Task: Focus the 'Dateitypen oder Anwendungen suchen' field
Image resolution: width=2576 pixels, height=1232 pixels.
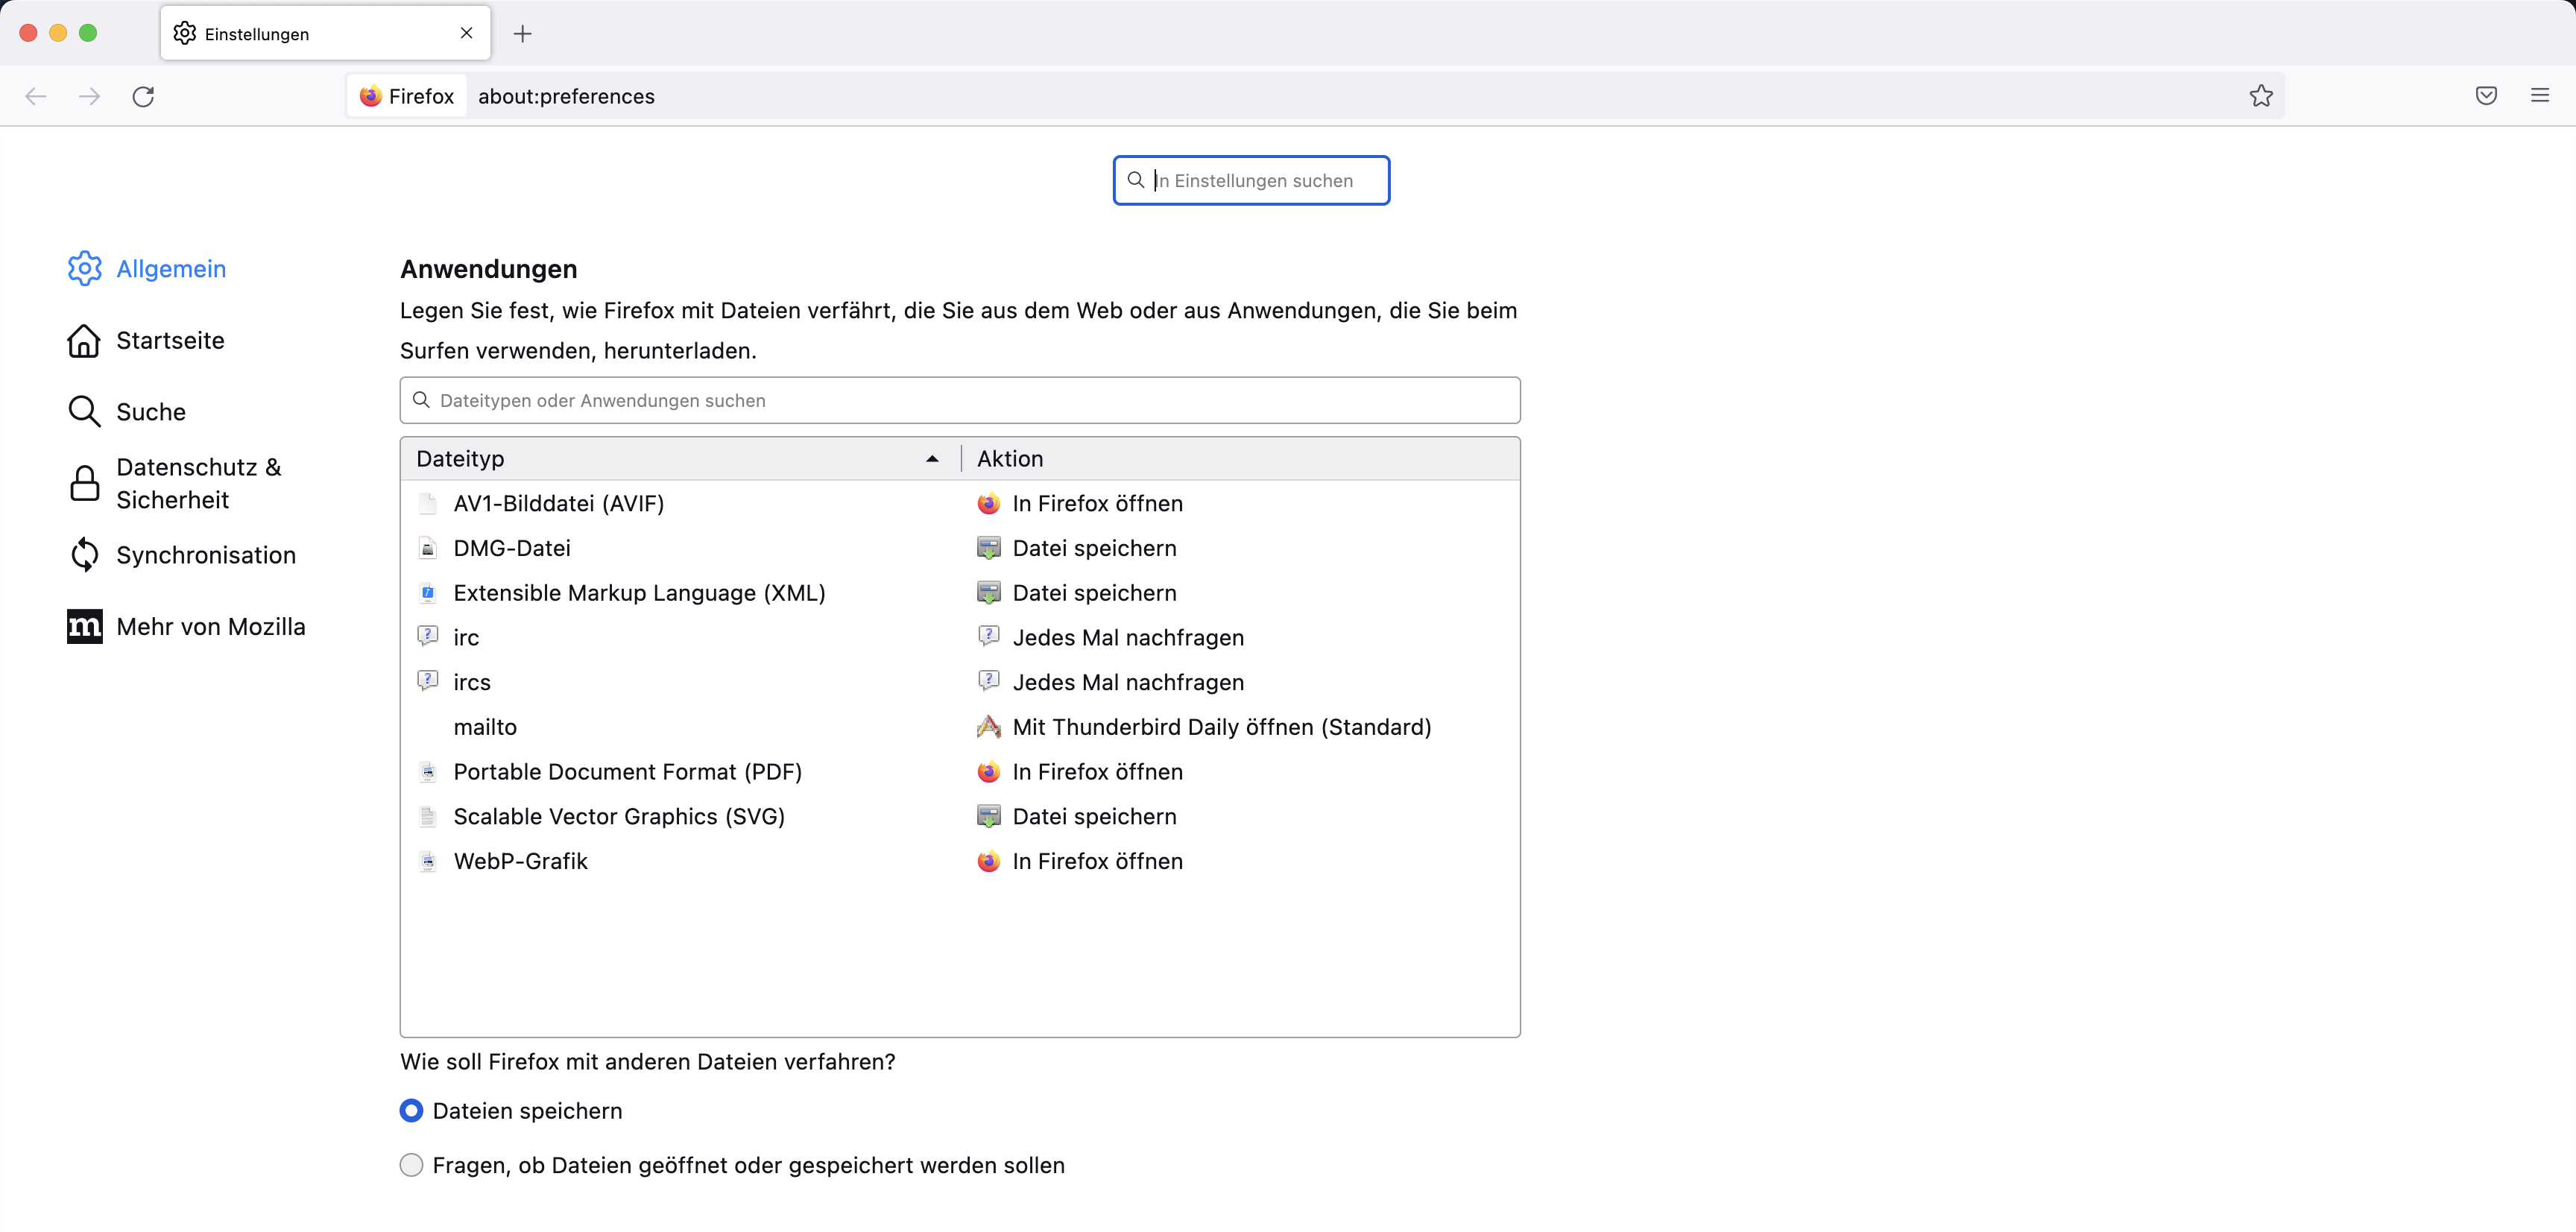Action: (x=960, y=400)
